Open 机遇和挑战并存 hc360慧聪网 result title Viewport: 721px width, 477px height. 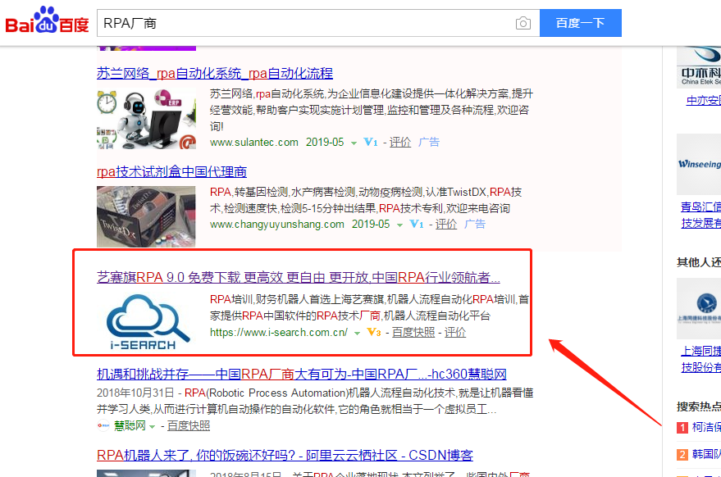click(302, 374)
